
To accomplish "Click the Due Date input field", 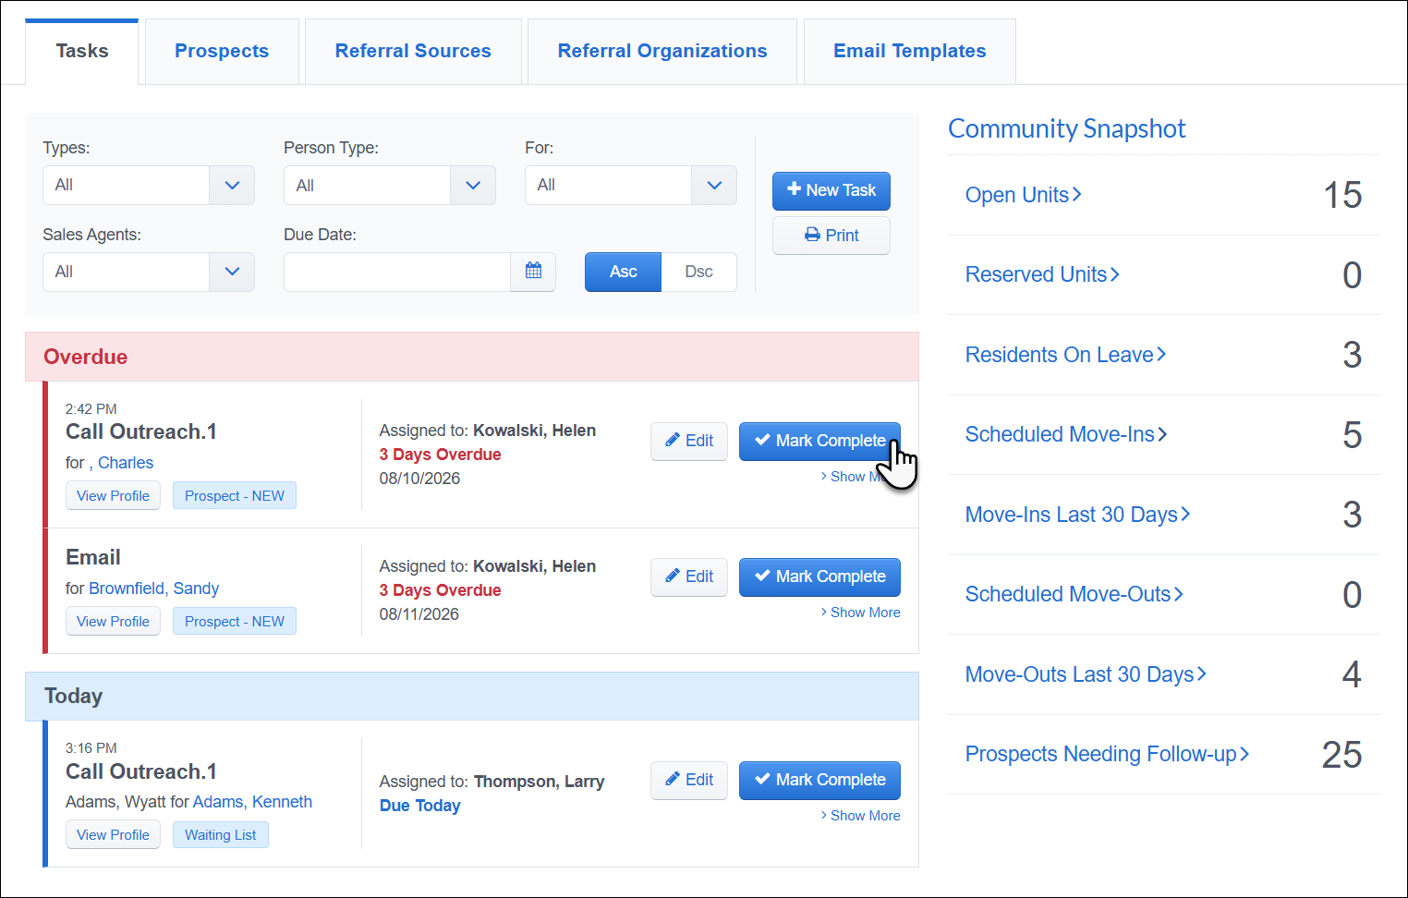I will [x=397, y=273].
